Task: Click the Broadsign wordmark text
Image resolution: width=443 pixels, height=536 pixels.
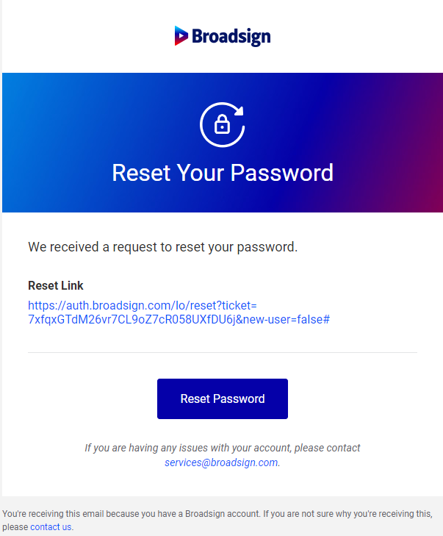Action: [x=231, y=36]
